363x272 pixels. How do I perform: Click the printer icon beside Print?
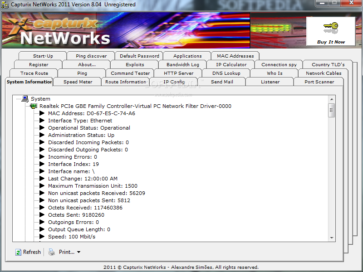click(52, 252)
